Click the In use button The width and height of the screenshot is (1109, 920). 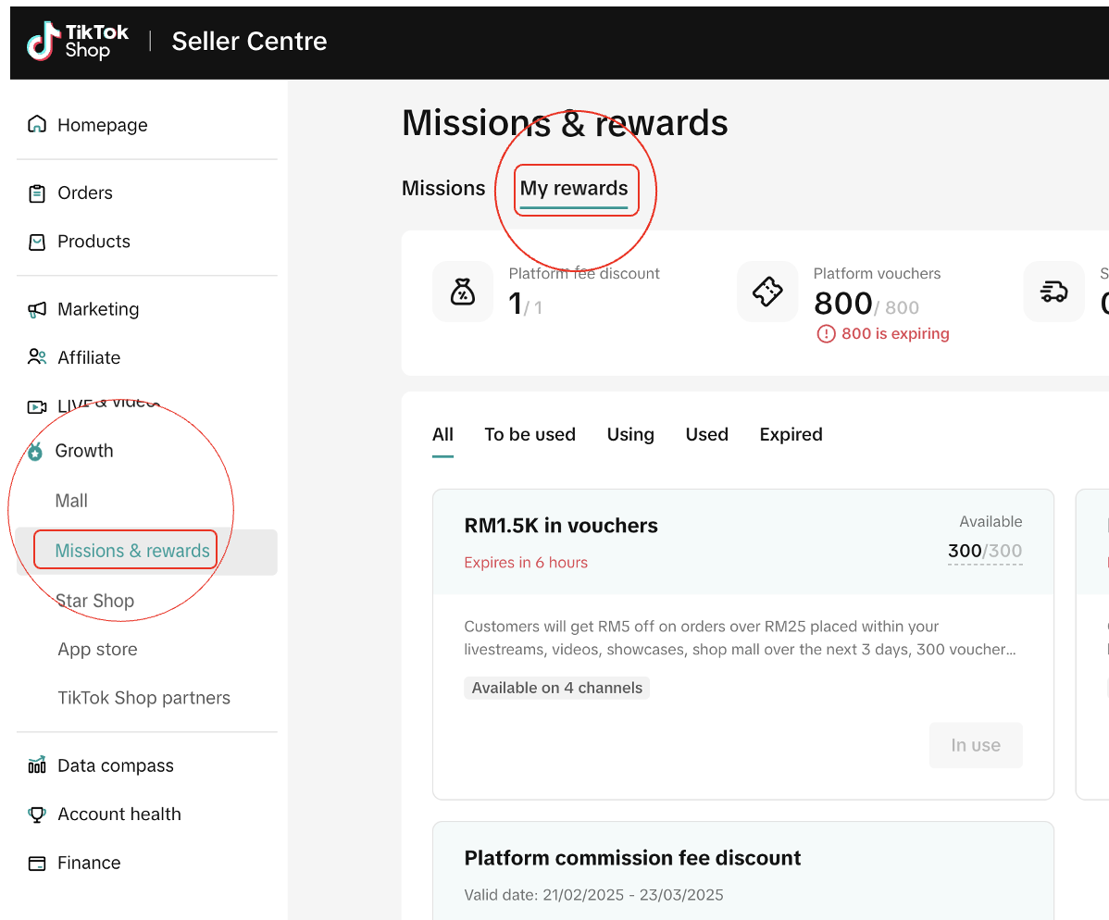[976, 745]
